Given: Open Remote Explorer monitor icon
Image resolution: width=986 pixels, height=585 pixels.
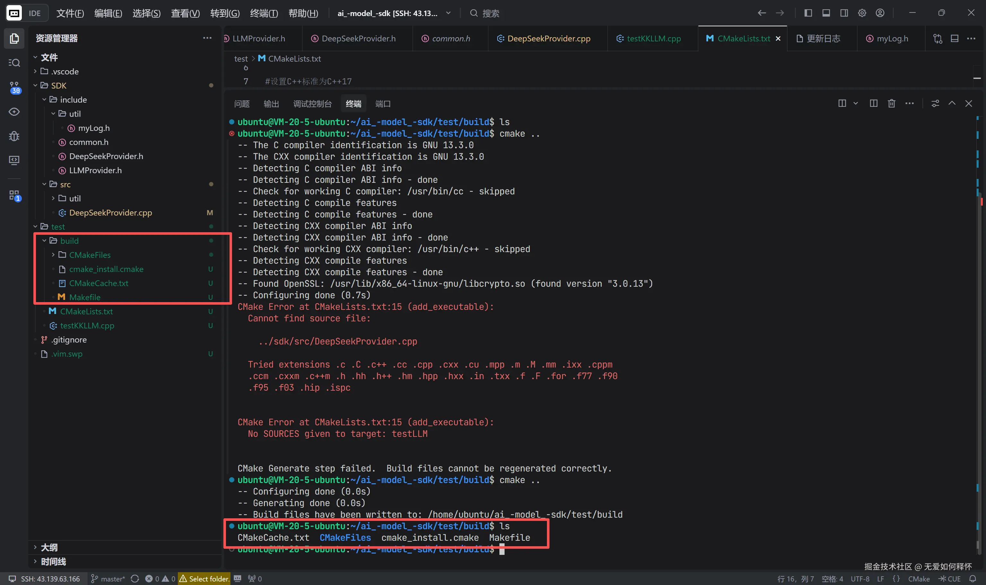Looking at the screenshot, I should pyautogui.click(x=14, y=160).
